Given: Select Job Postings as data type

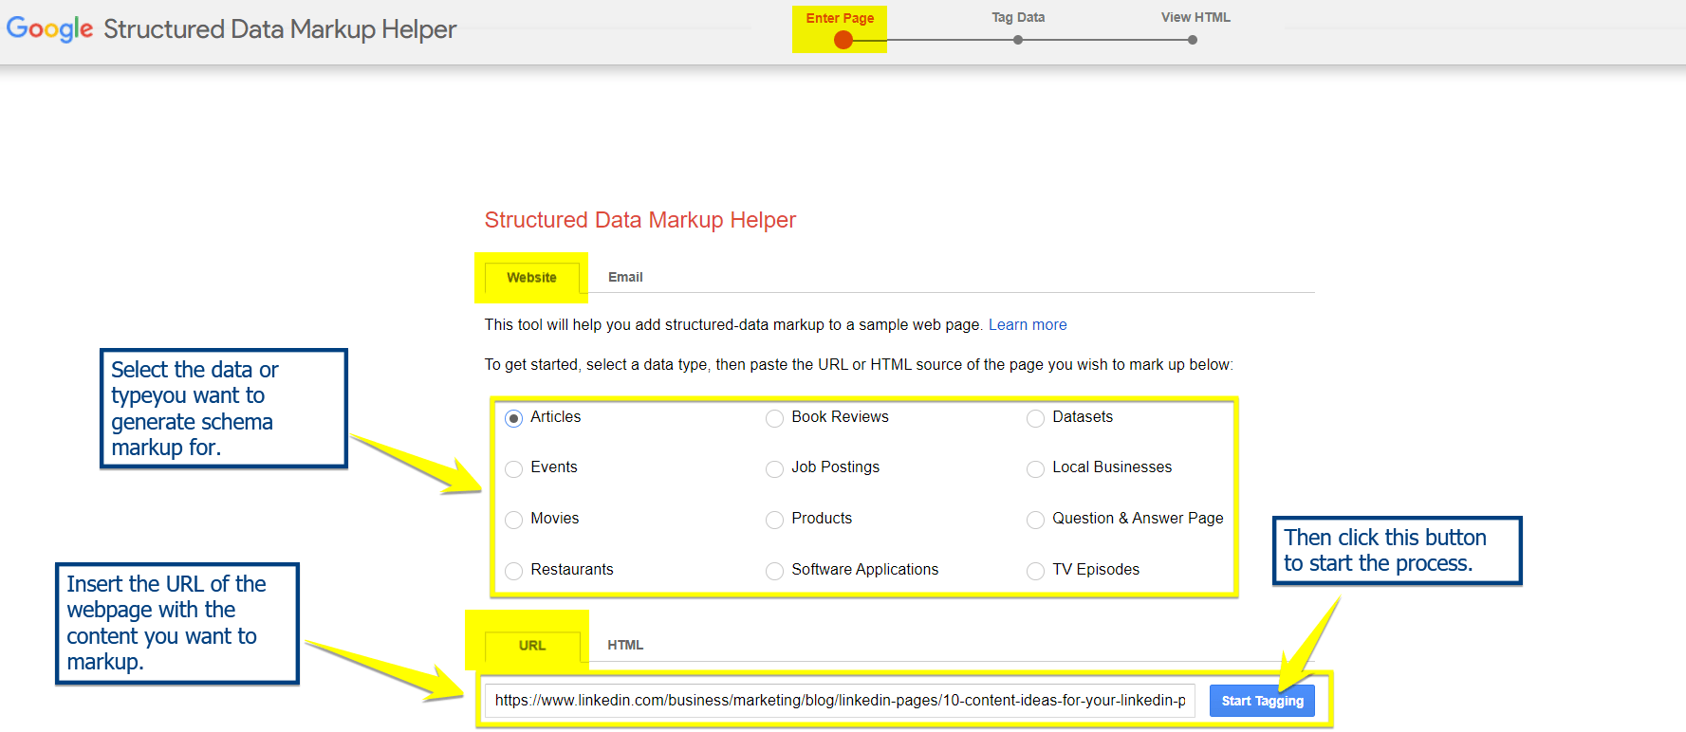Looking at the screenshot, I should [x=774, y=469].
